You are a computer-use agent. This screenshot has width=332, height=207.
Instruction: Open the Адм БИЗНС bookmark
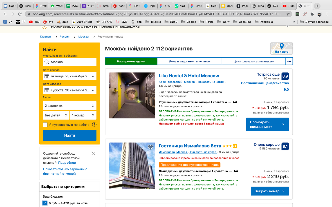pos(82,22)
